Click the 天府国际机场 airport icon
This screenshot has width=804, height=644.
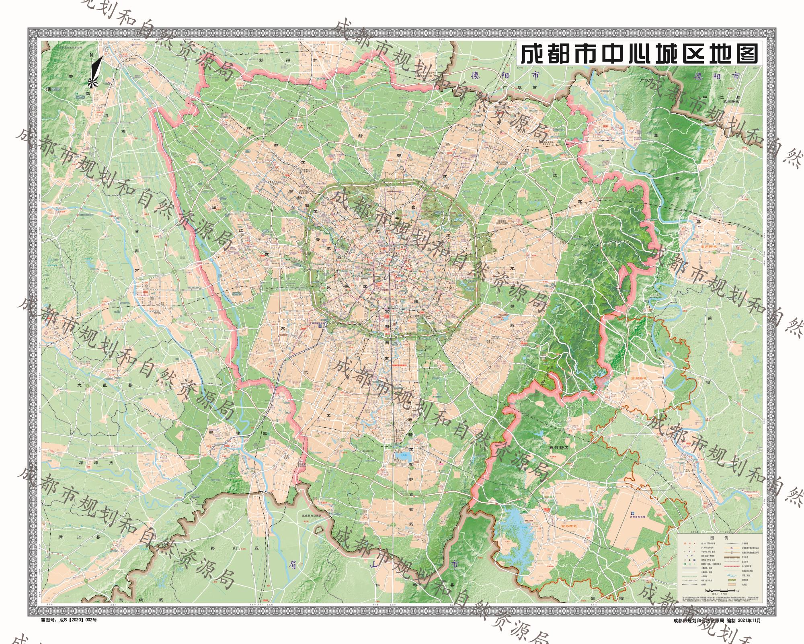coord(633,513)
